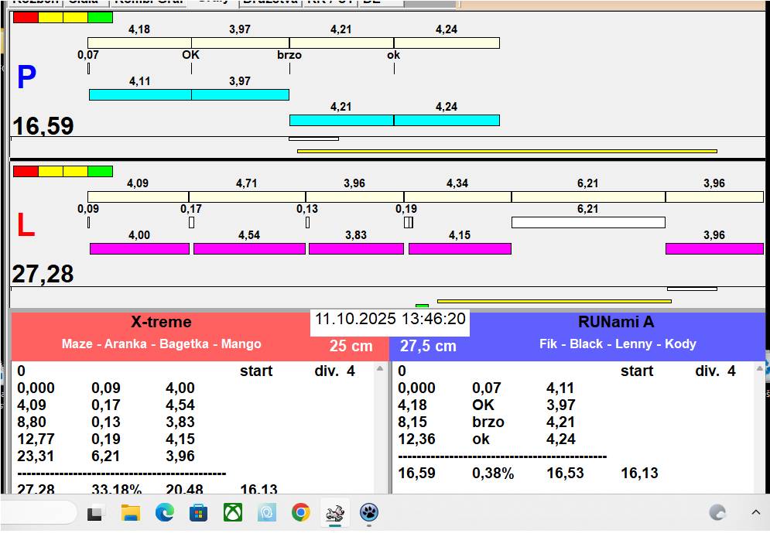Launch Microsoft Edge from the taskbar
Image resolution: width=770 pixels, height=554 pixels.
point(164,512)
